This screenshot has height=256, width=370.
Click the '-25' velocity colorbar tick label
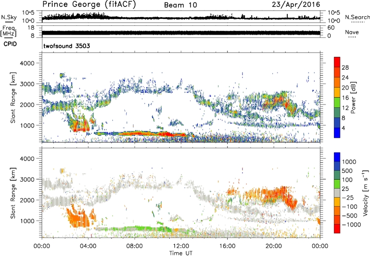point(348,197)
